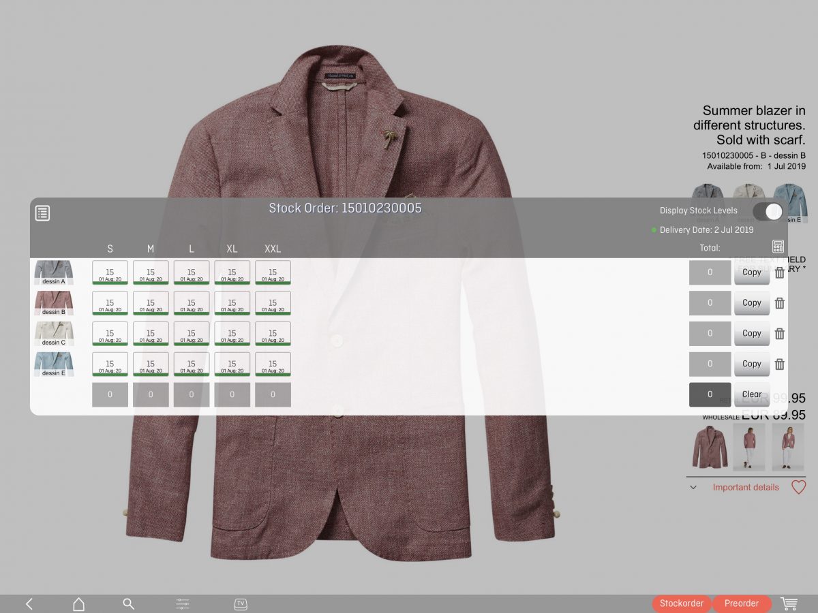Go to the home screen icon
Viewport: 818px width, 613px height.
point(78,603)
